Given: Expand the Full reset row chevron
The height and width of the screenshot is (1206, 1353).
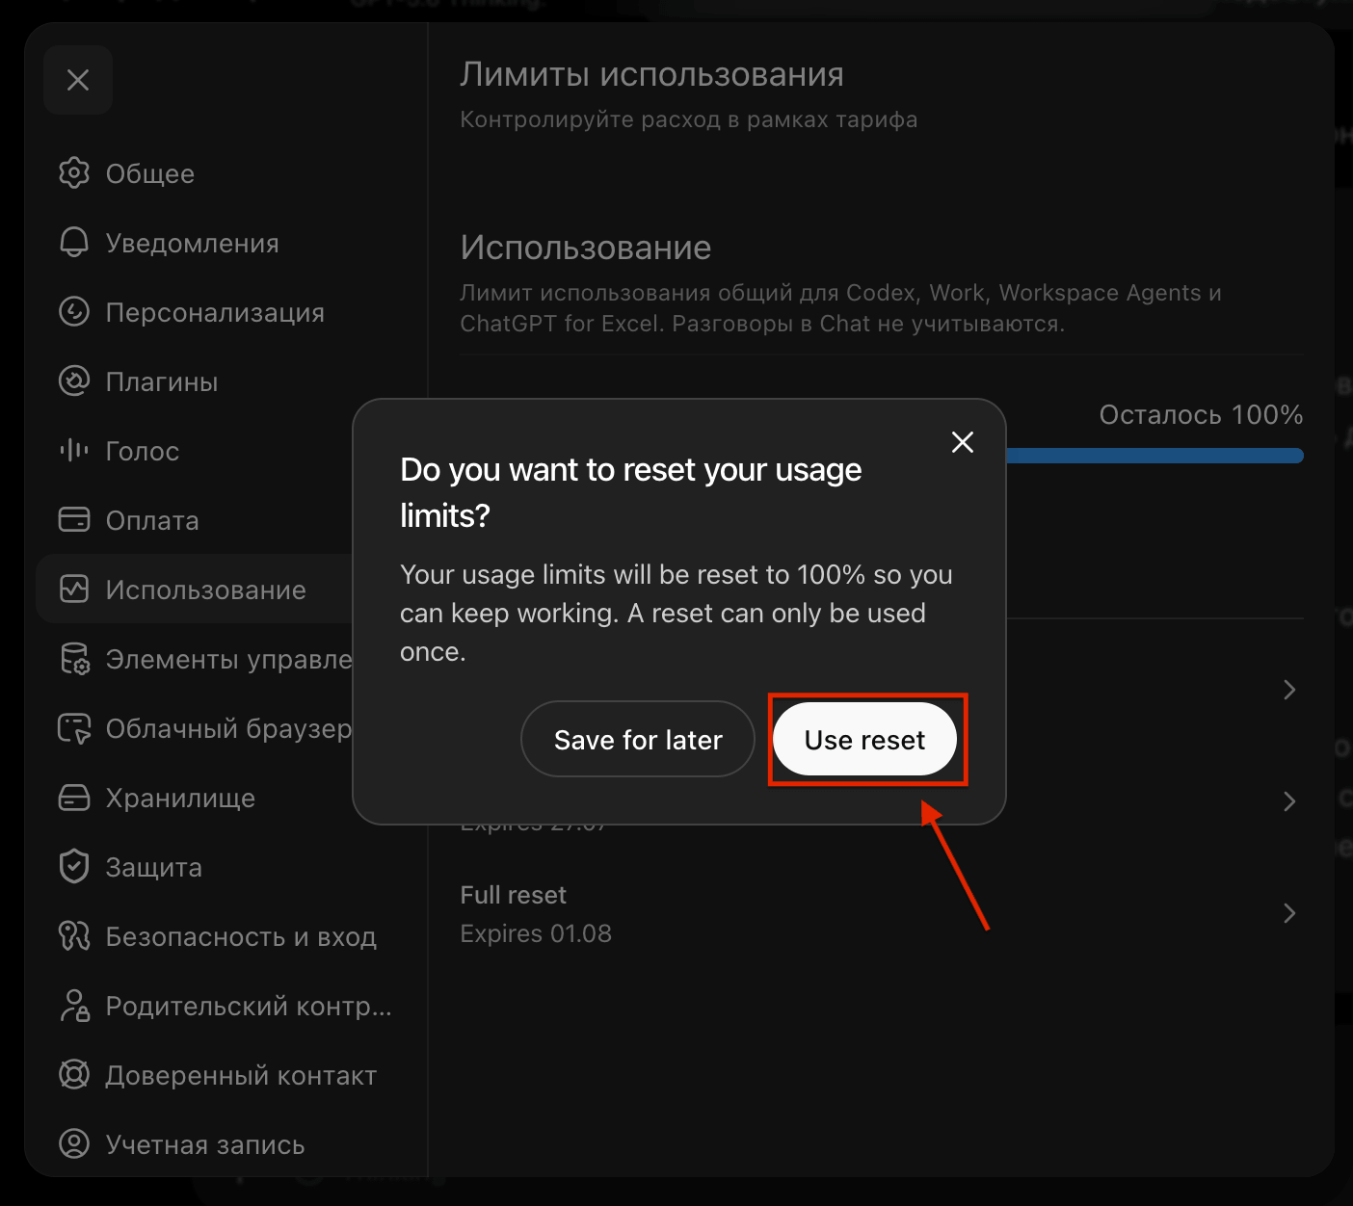Looking at the screenshot, I should 1289,913.
